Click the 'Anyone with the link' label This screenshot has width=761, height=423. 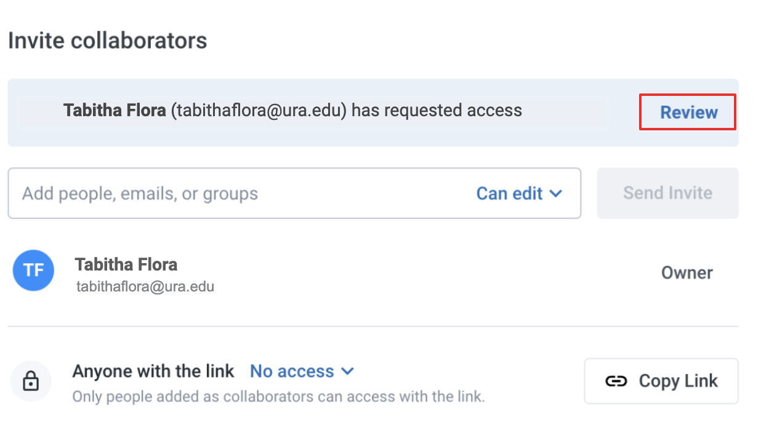point(153,371)
